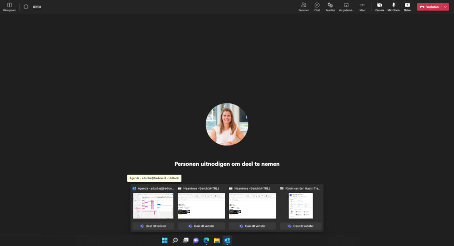The image size is (454, 246).
Task: Click the Robin van den Haak window title
Action: [x=303, y=188]
